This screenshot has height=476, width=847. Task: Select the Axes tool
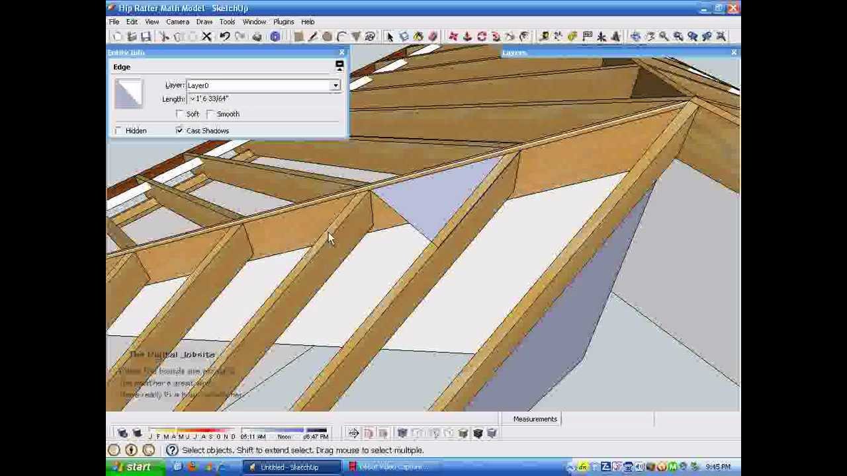click(602, 36)
